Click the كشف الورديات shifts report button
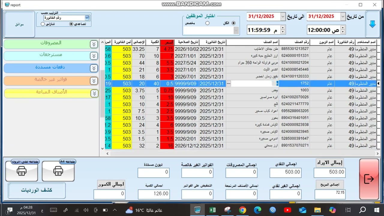Viewport: 384px width, 216px height. pyautogui.click(x=37, y=190)
